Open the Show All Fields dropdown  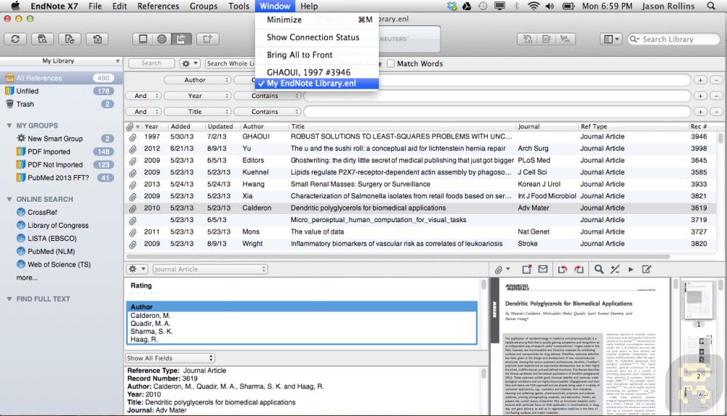point(170,358)
